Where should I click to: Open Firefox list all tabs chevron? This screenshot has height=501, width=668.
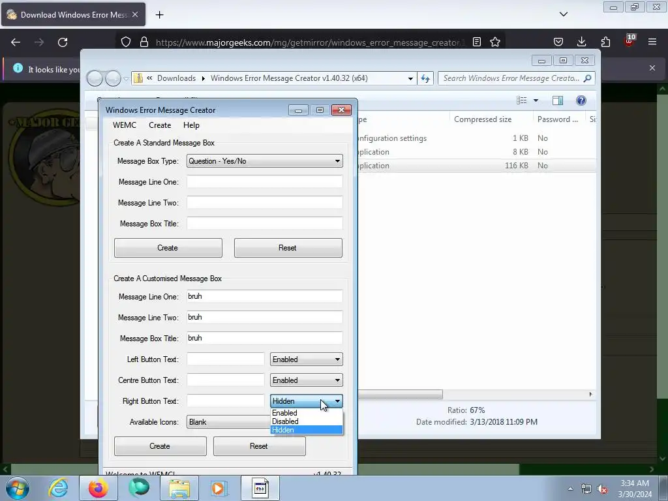pos(563,14)
